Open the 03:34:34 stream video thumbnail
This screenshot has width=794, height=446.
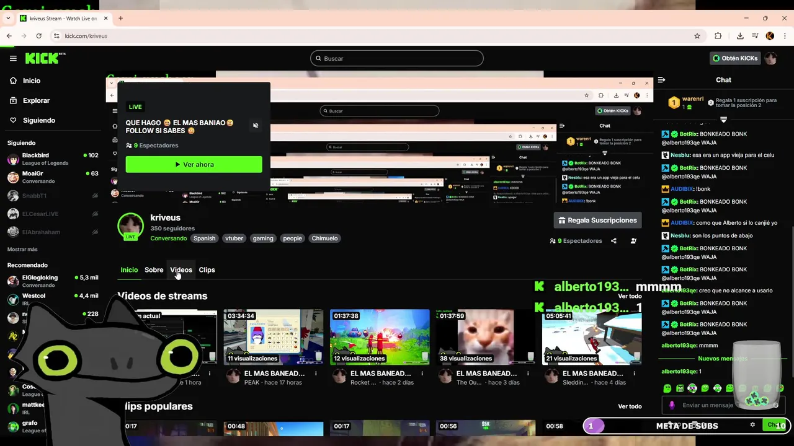[x=274, y=337]
